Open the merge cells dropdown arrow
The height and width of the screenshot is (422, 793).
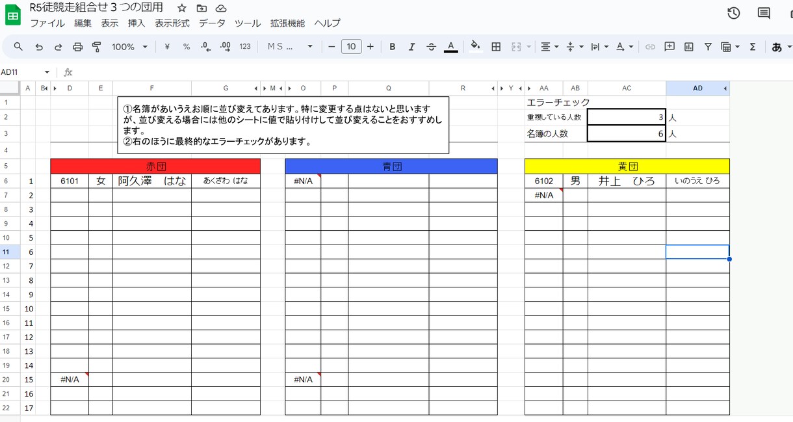click(x=528, y=47)
